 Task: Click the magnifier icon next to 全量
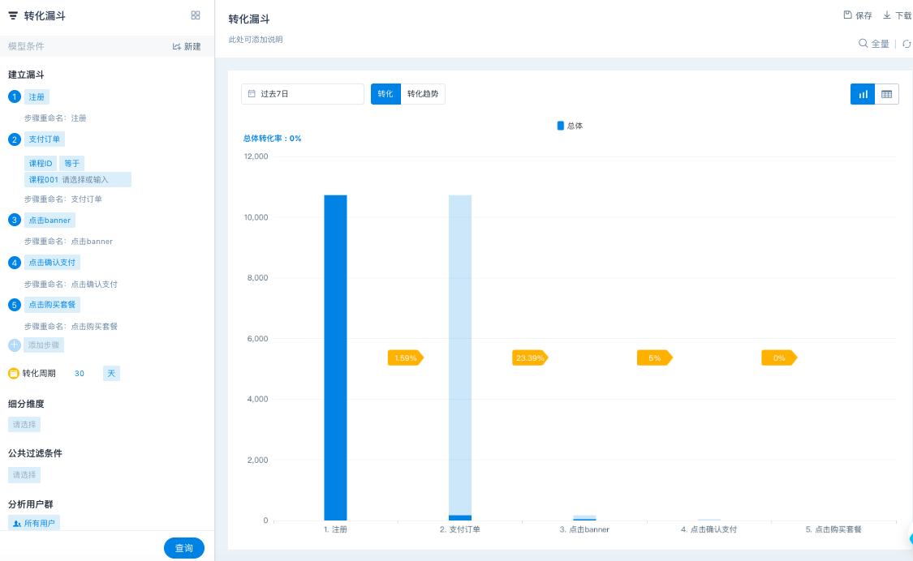pos(863,43)
